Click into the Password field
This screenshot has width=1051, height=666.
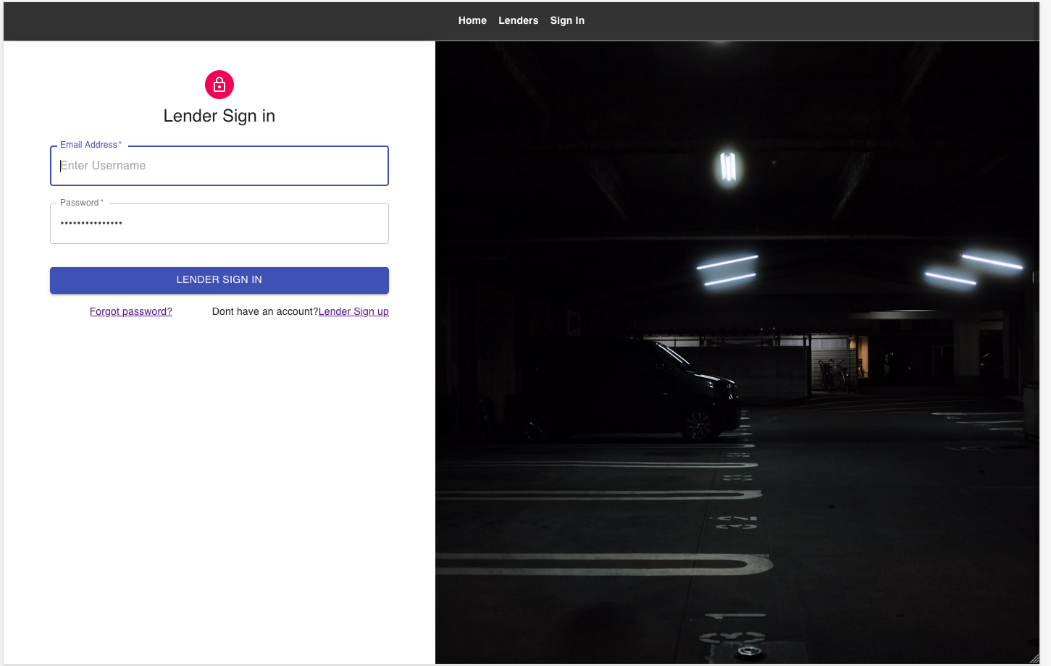(219, 224)
